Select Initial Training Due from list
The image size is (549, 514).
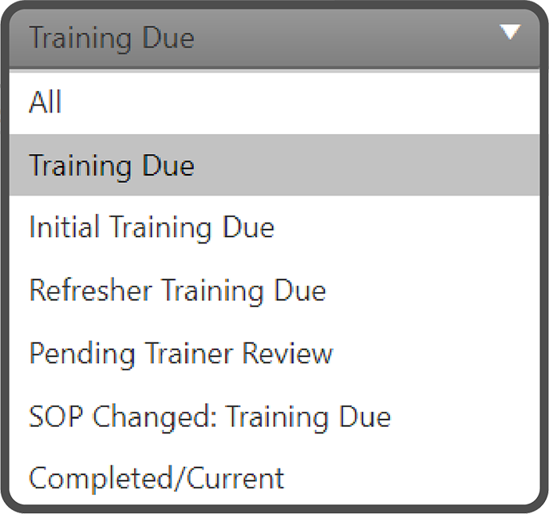[x=152, y=227]
